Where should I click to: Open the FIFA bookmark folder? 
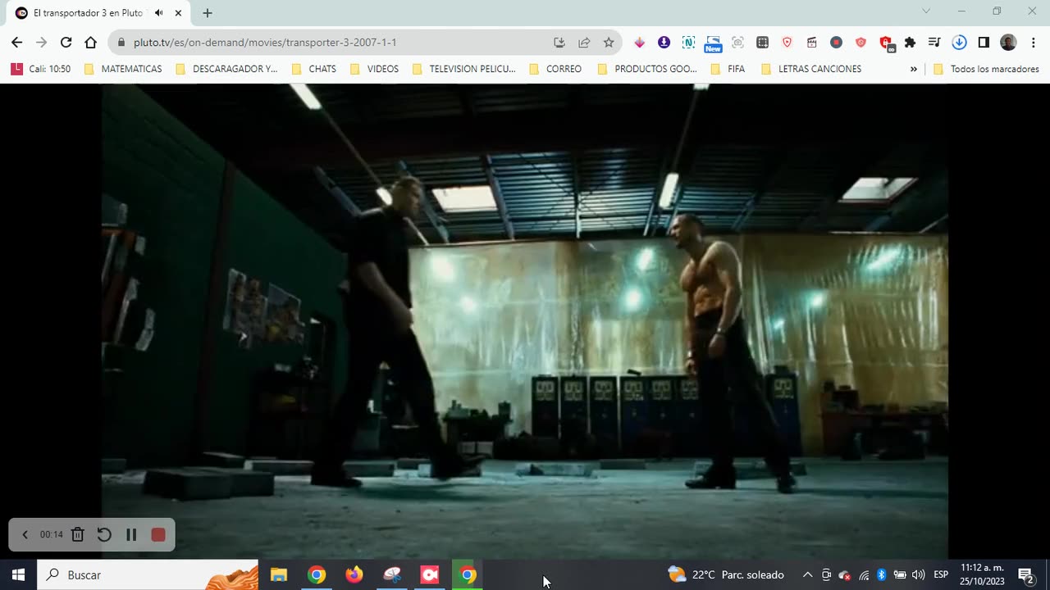click(727, 69)
